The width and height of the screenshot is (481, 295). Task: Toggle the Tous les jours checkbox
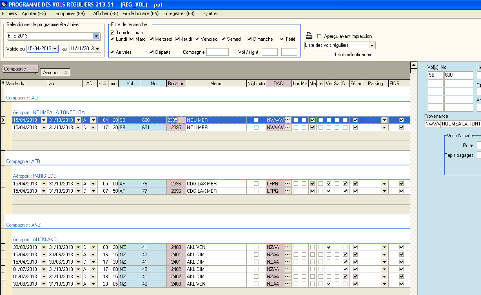(x=112, y=33)
